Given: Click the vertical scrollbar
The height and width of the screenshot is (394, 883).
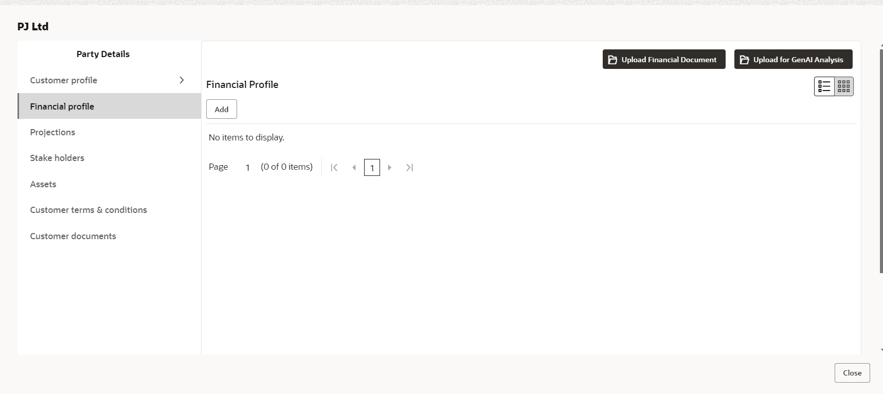Looking at the screenshot, I should pos(881,160).
